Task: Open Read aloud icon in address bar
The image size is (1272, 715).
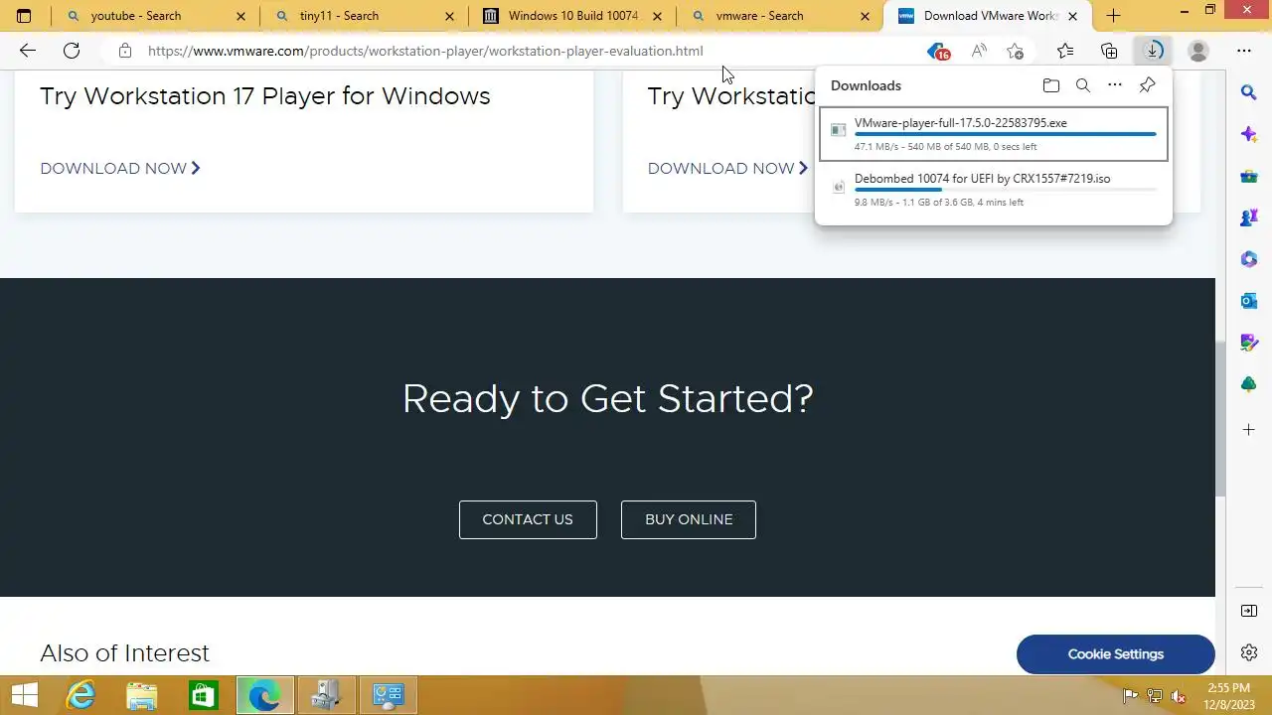Action: (x=979, y=51)
